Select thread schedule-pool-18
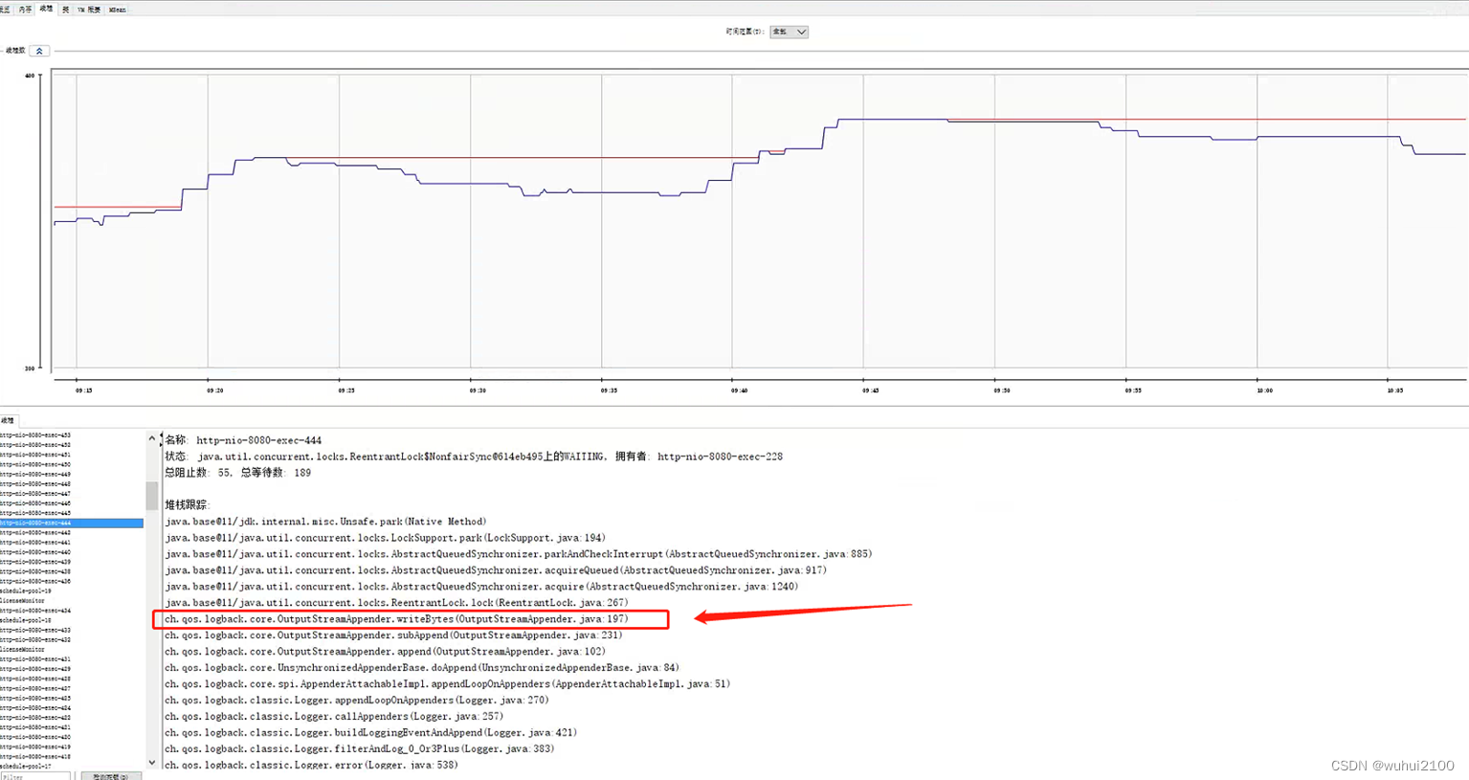The width and height of the screenshot is (1469, 780). 26,620
